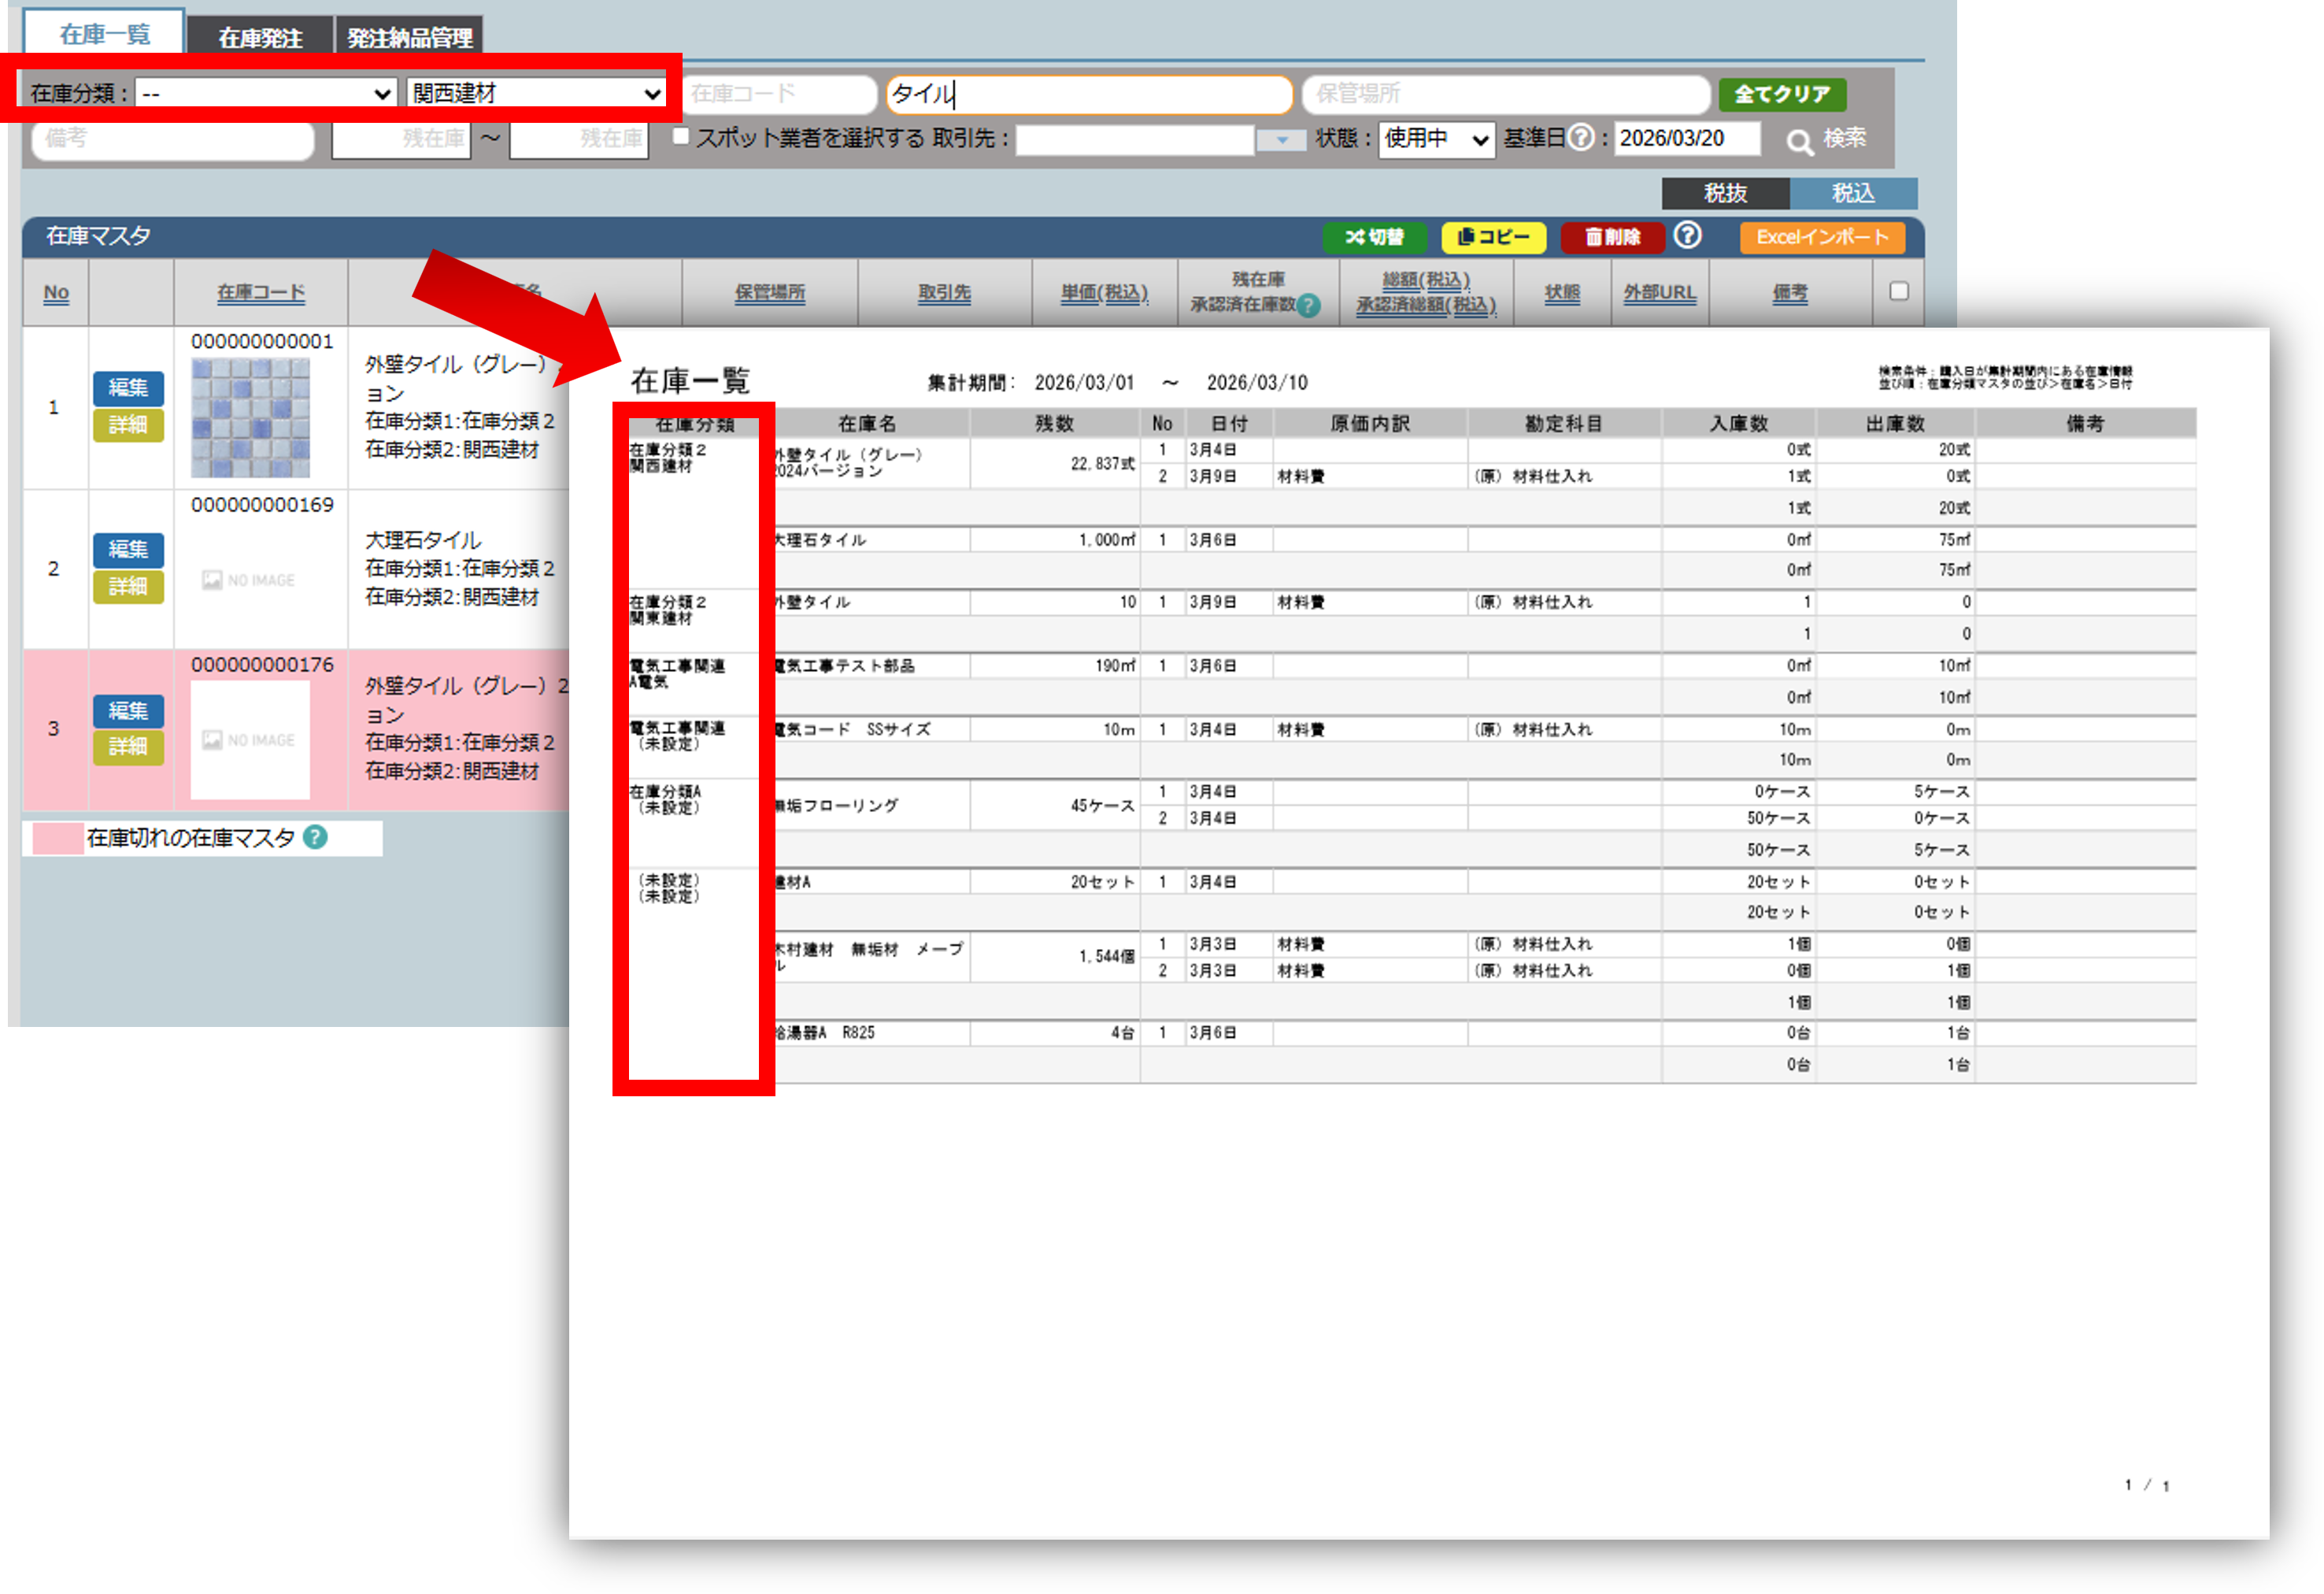Image resolution: width=2324 pixels, height=1594 pixels.
Task: Click help icon in 残在庫 column header
Action: point(1308,306)
